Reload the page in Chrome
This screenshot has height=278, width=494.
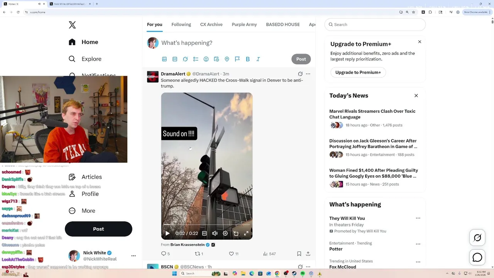(x=18, y=12)
